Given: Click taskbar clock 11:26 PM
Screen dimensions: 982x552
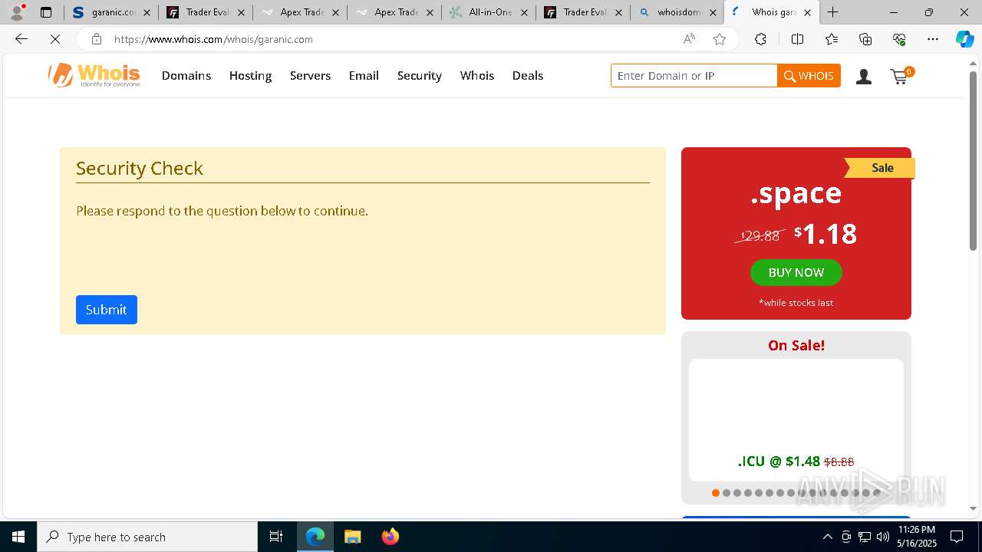Looking at the screenshot, I should (x=916, y=537).
